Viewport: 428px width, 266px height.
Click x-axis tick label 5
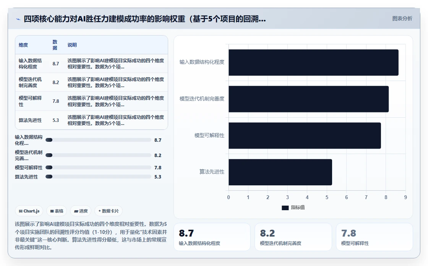[x=327, y=197]
